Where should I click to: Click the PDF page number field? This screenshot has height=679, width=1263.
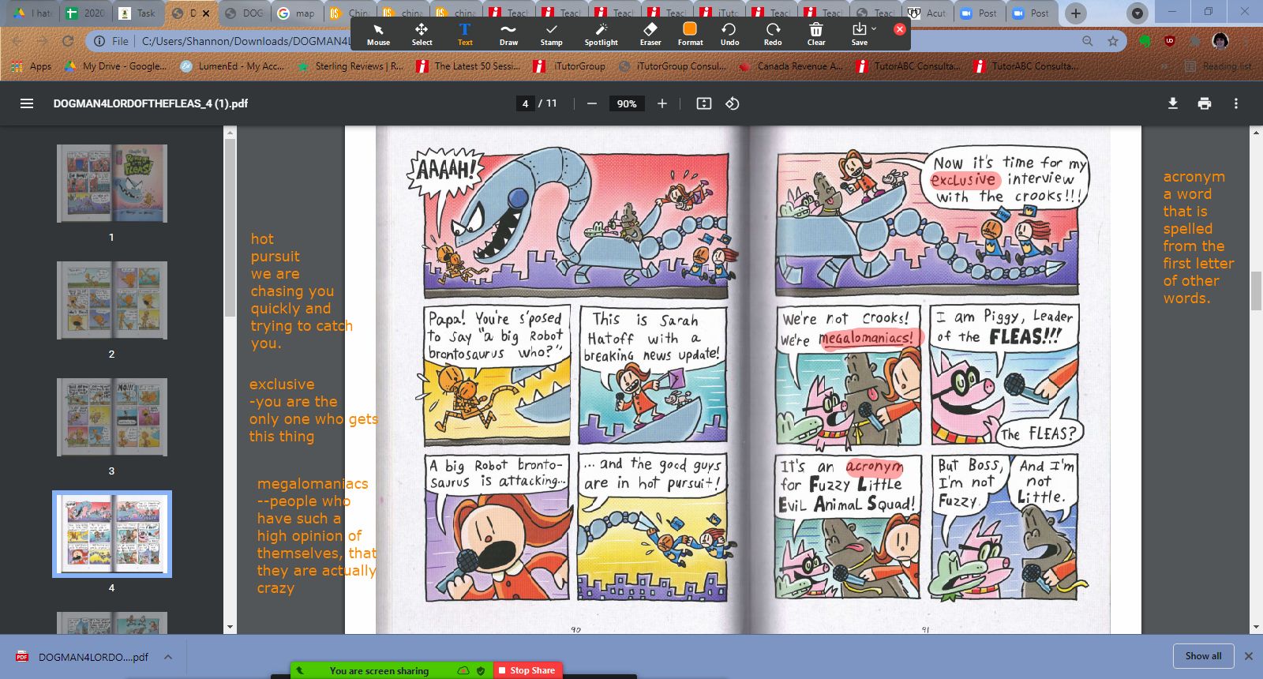(x=525, y=103)
